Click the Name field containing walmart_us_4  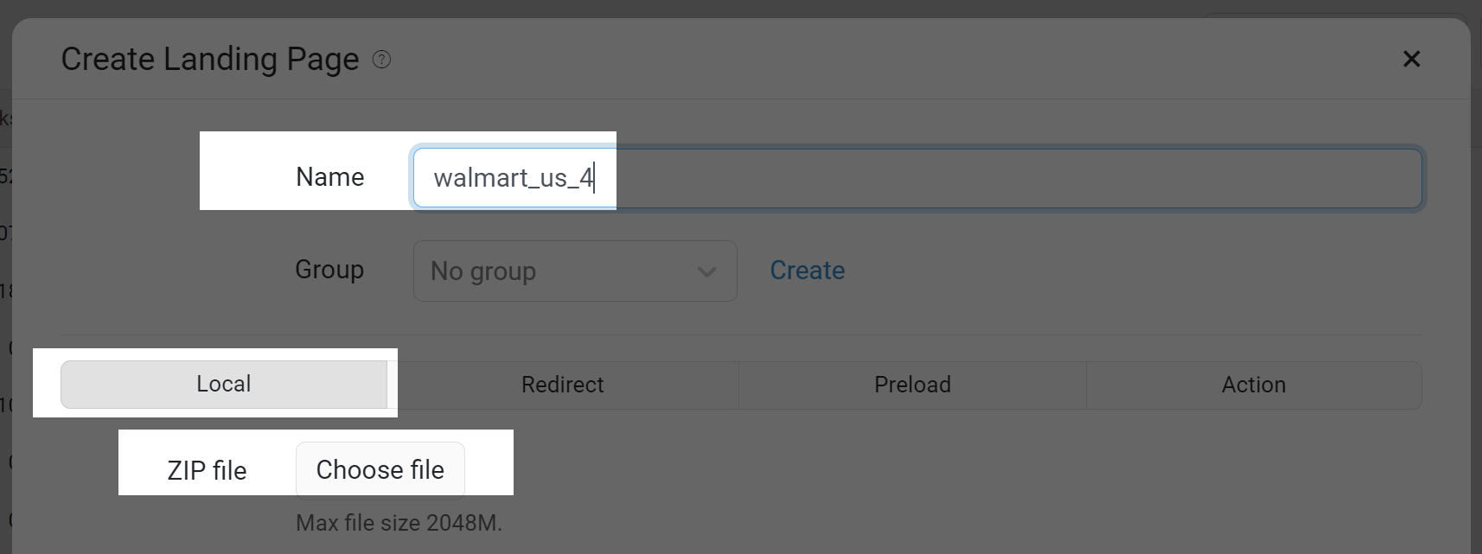click(x=917, y=178)
